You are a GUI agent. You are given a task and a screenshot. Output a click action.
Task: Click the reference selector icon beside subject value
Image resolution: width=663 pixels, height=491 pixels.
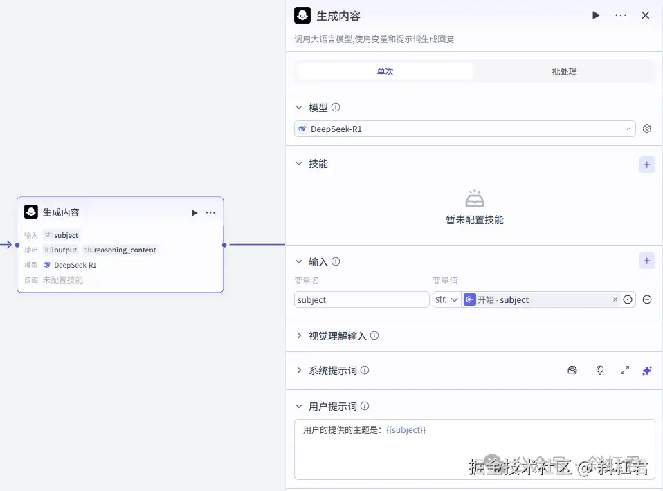(628, 299)
